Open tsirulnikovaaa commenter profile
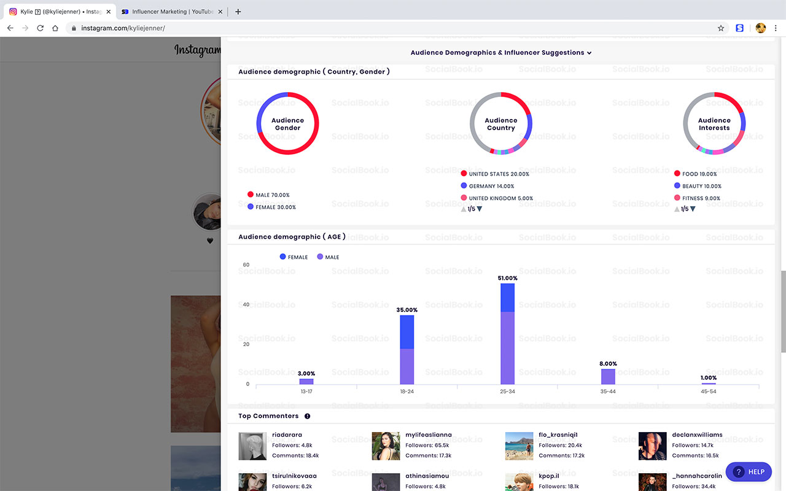This screenshot has width=786, height=491. pos(294,476)
